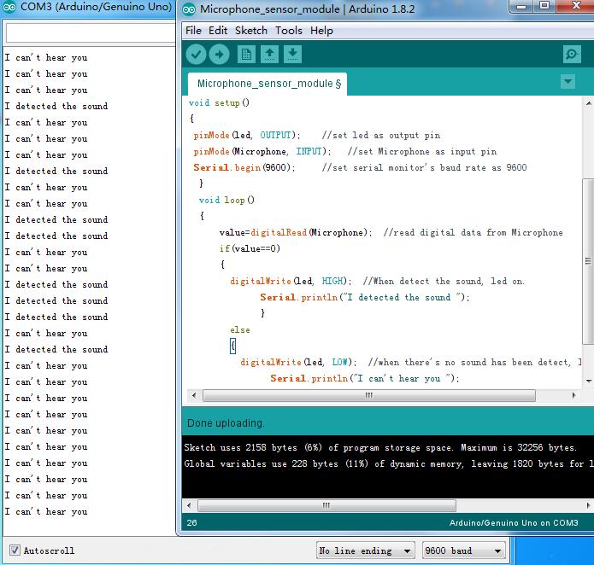Close the Arduino IDE window

click(576, 6)
